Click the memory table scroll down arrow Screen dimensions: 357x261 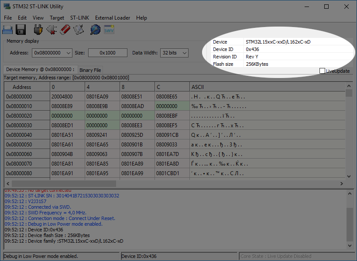(349, 176)
